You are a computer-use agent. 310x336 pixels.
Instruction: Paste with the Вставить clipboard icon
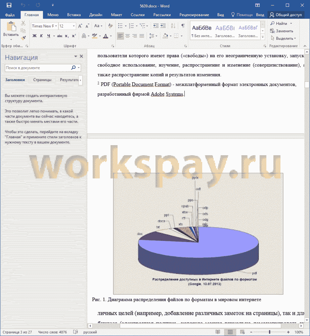coord(11,26)
